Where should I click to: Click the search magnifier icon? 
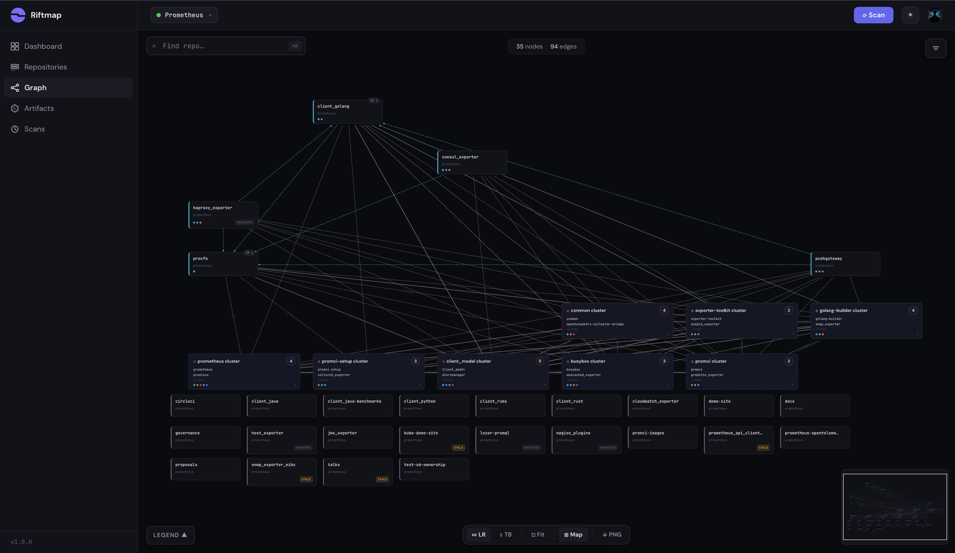click(x=154, y=46)
